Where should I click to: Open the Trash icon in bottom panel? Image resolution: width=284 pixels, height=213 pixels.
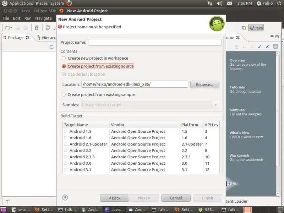point(280,209)
